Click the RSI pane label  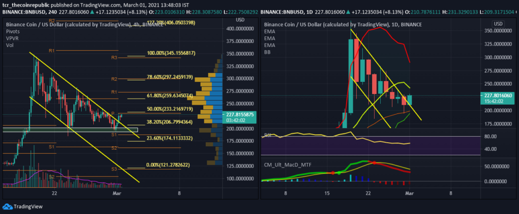268,135
